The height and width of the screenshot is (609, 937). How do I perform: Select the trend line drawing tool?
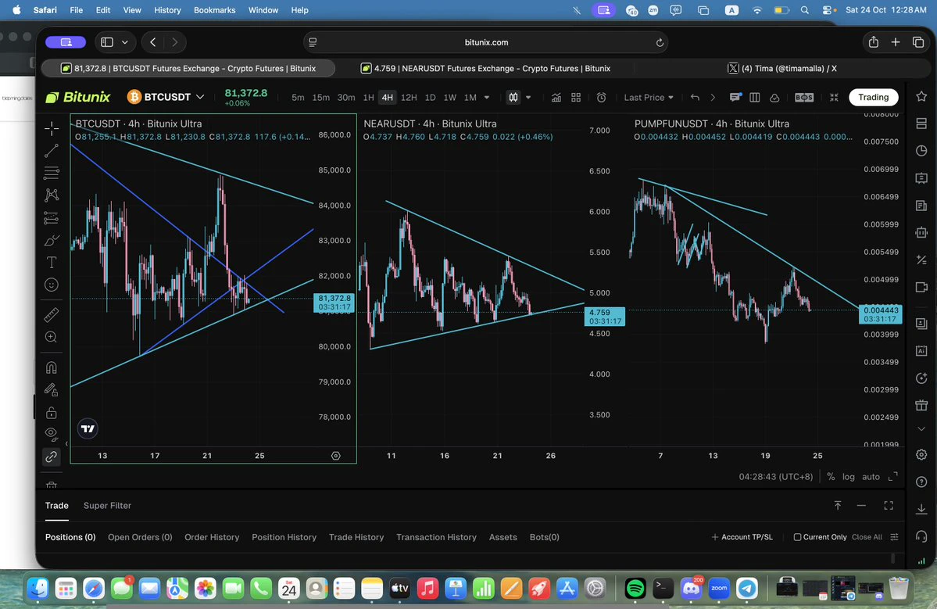(52, 151)
